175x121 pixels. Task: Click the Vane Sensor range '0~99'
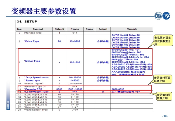click(75, 110)
